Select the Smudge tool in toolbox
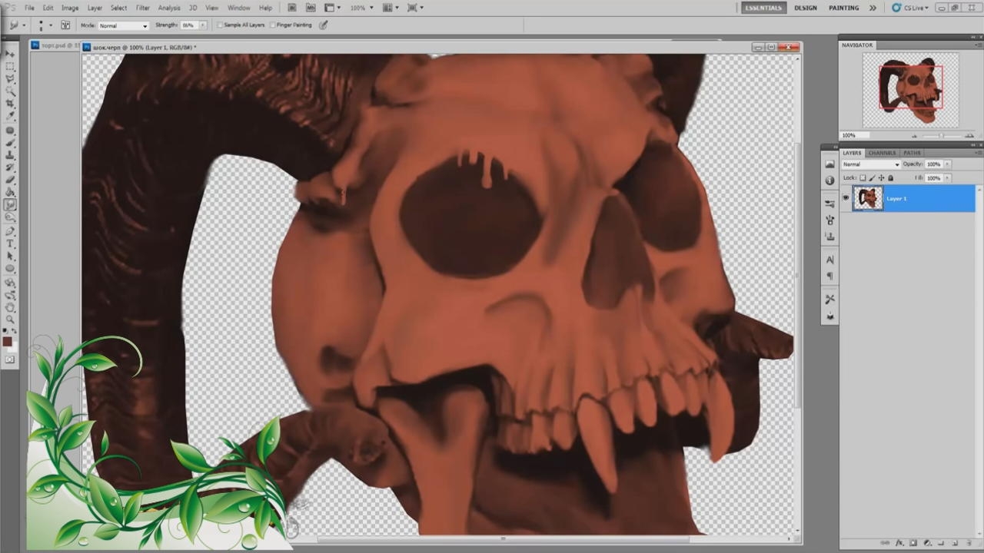Screen dimensions: 984x553 click(x=10, y=205)
